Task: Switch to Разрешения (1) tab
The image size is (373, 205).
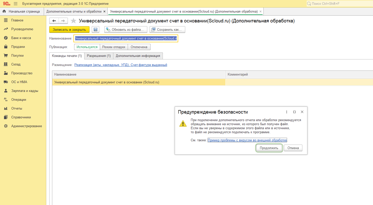Action: click(99, 56)
